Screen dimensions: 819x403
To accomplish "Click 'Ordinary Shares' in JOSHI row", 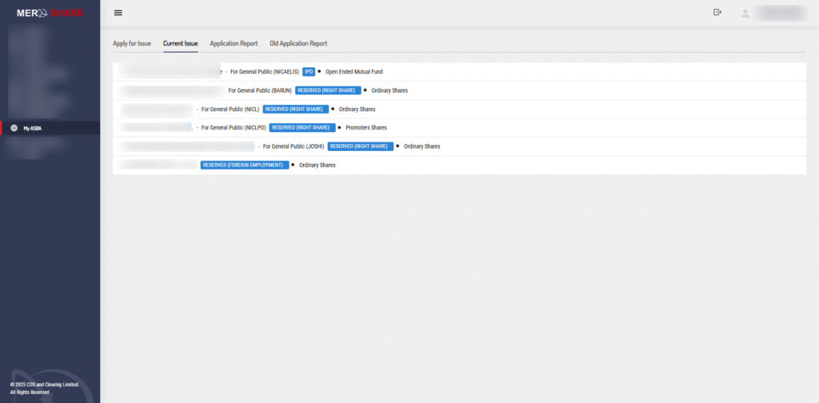I will click(x=422, y=146).
